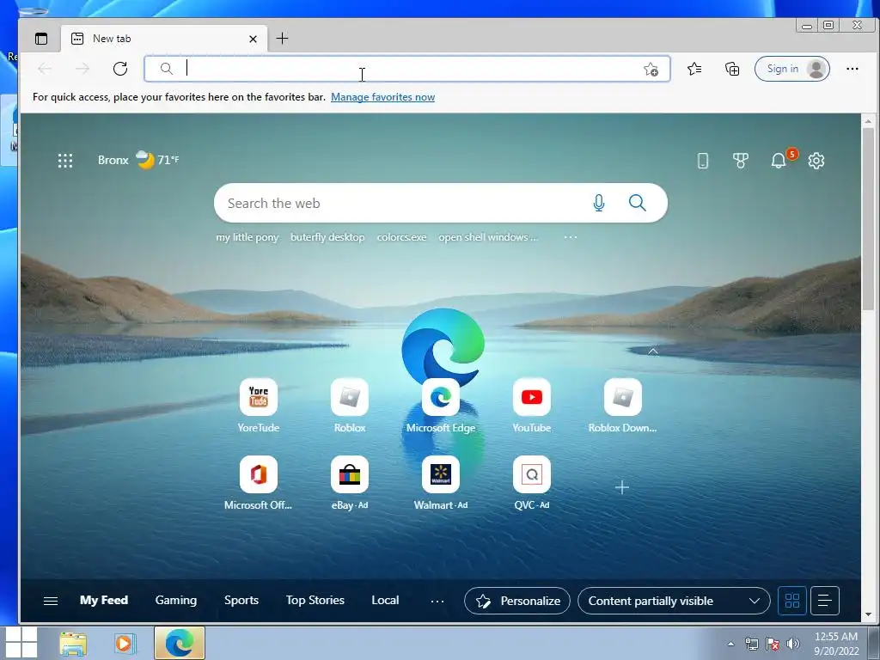Switch to Gaming feed tab
The width and height of the screenshot is (880, 660).
(x=175, y=601)
